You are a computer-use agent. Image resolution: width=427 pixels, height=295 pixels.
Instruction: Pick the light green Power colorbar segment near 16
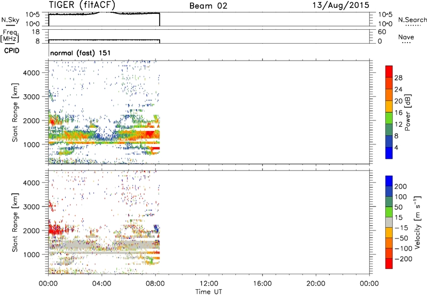point(389,118)
